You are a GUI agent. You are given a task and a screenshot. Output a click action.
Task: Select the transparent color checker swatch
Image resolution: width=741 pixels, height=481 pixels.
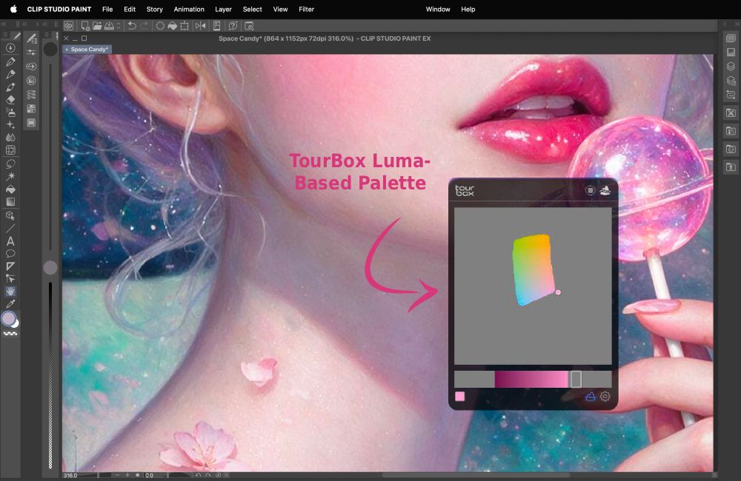tap(10, 334)
